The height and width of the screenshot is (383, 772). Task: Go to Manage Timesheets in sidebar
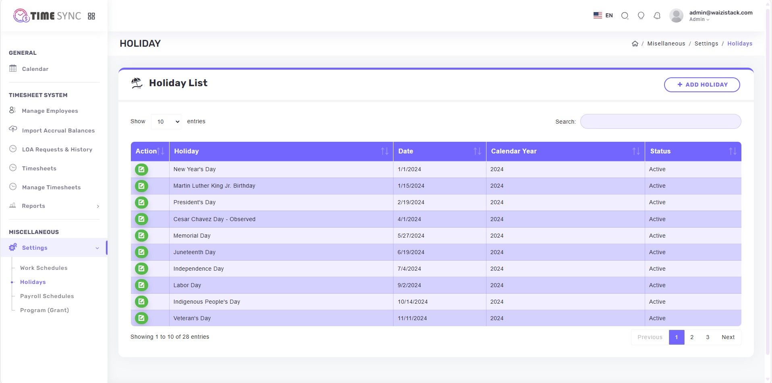coord(51,187)
